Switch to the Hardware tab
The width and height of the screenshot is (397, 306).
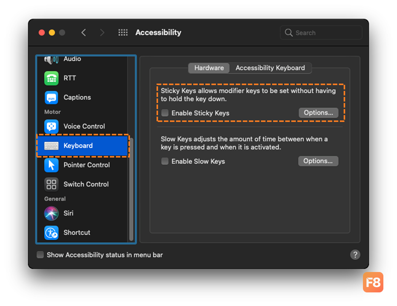tap(209, 68)
